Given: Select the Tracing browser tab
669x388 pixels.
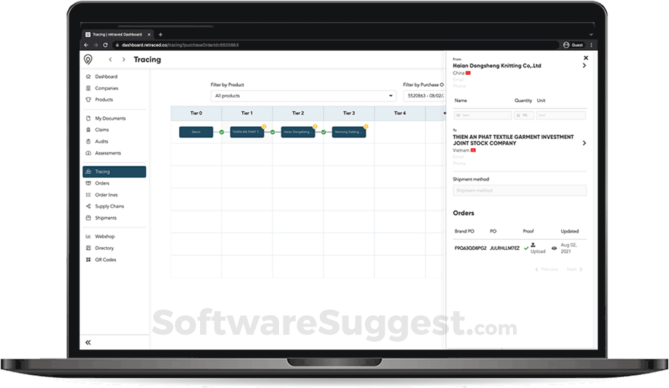Looking at the screenshot, I should [x=116, y=34].
